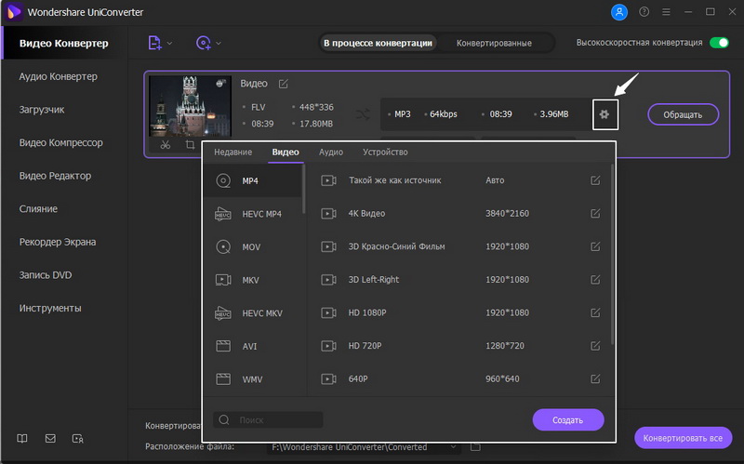The height and width of the screenshot is (464, 744).
Task: Switch to the Аудио format tab
Action: 331,152
